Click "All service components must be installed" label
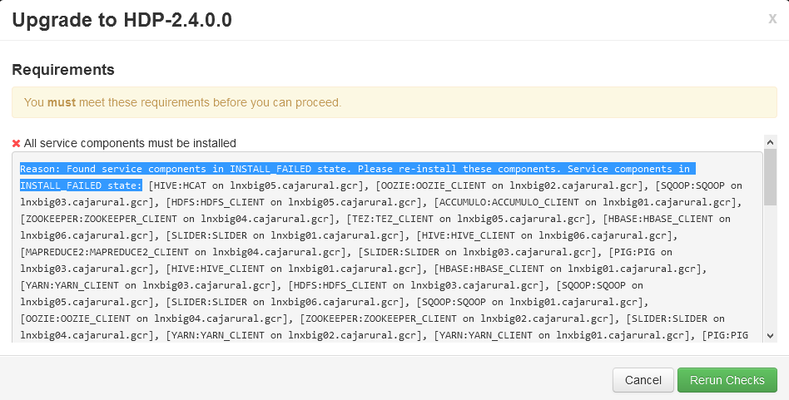Image resolution: width=789 pixels, height=400 pixels. coord(130,143)
